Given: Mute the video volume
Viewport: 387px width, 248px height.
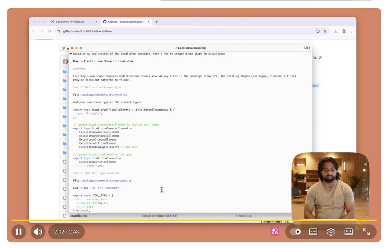Looking at the screenshot, I should tap(38, 232).
